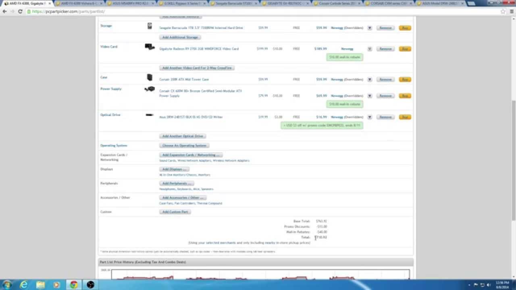Expand merchant dropdown for Case row

[x=370, y=79]
